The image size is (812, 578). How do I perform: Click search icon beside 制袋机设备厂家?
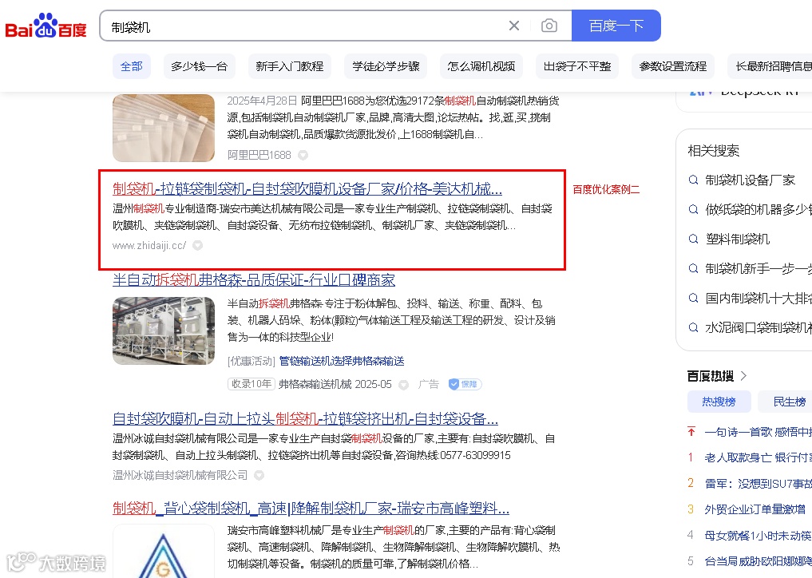tap(693, 180)
